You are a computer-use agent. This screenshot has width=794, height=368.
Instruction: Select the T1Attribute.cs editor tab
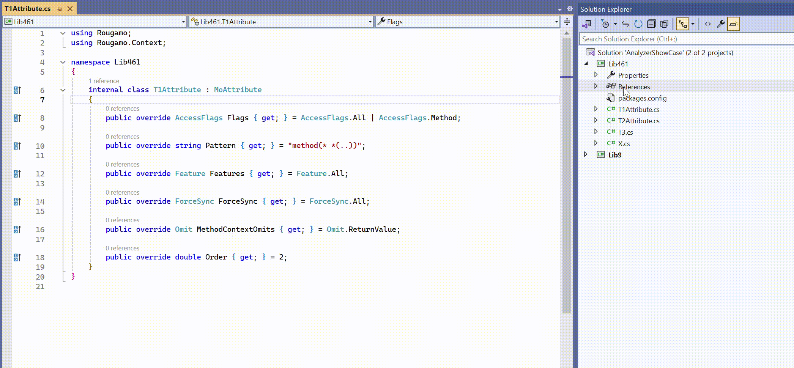[28, 9]
